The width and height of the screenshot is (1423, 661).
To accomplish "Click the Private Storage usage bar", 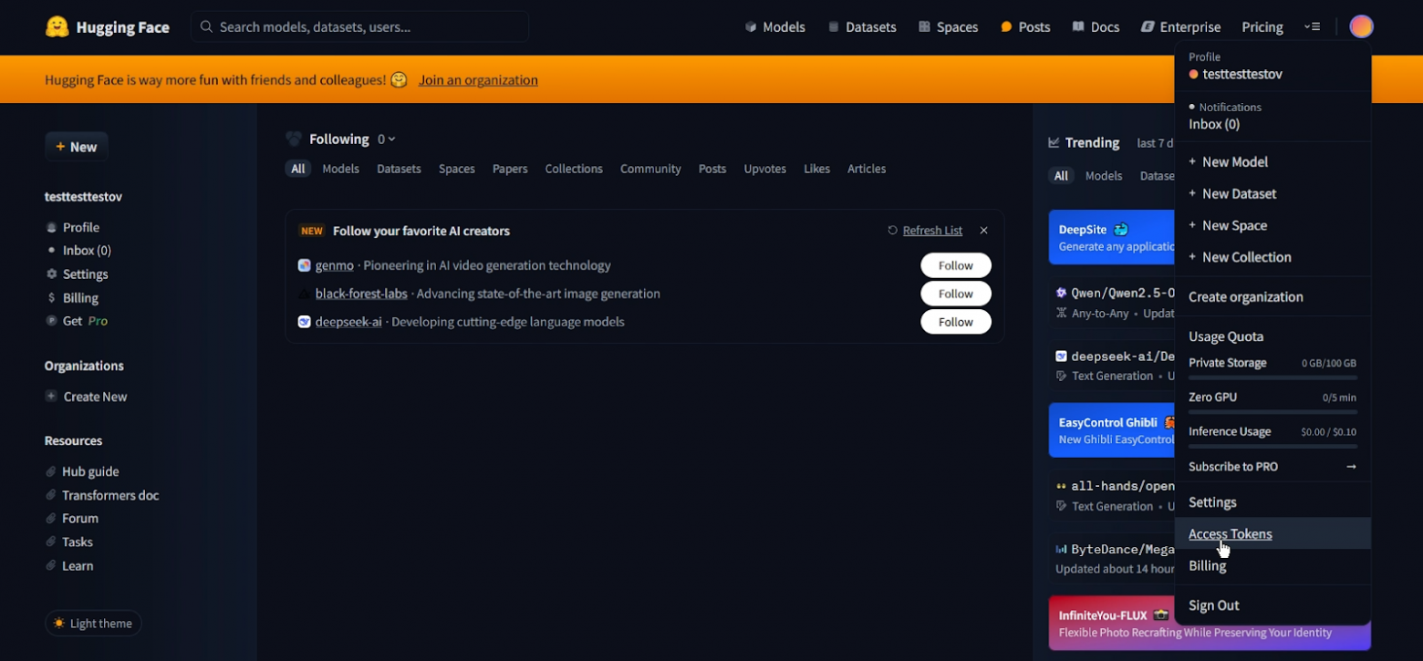I will (x=1272, y=377).
